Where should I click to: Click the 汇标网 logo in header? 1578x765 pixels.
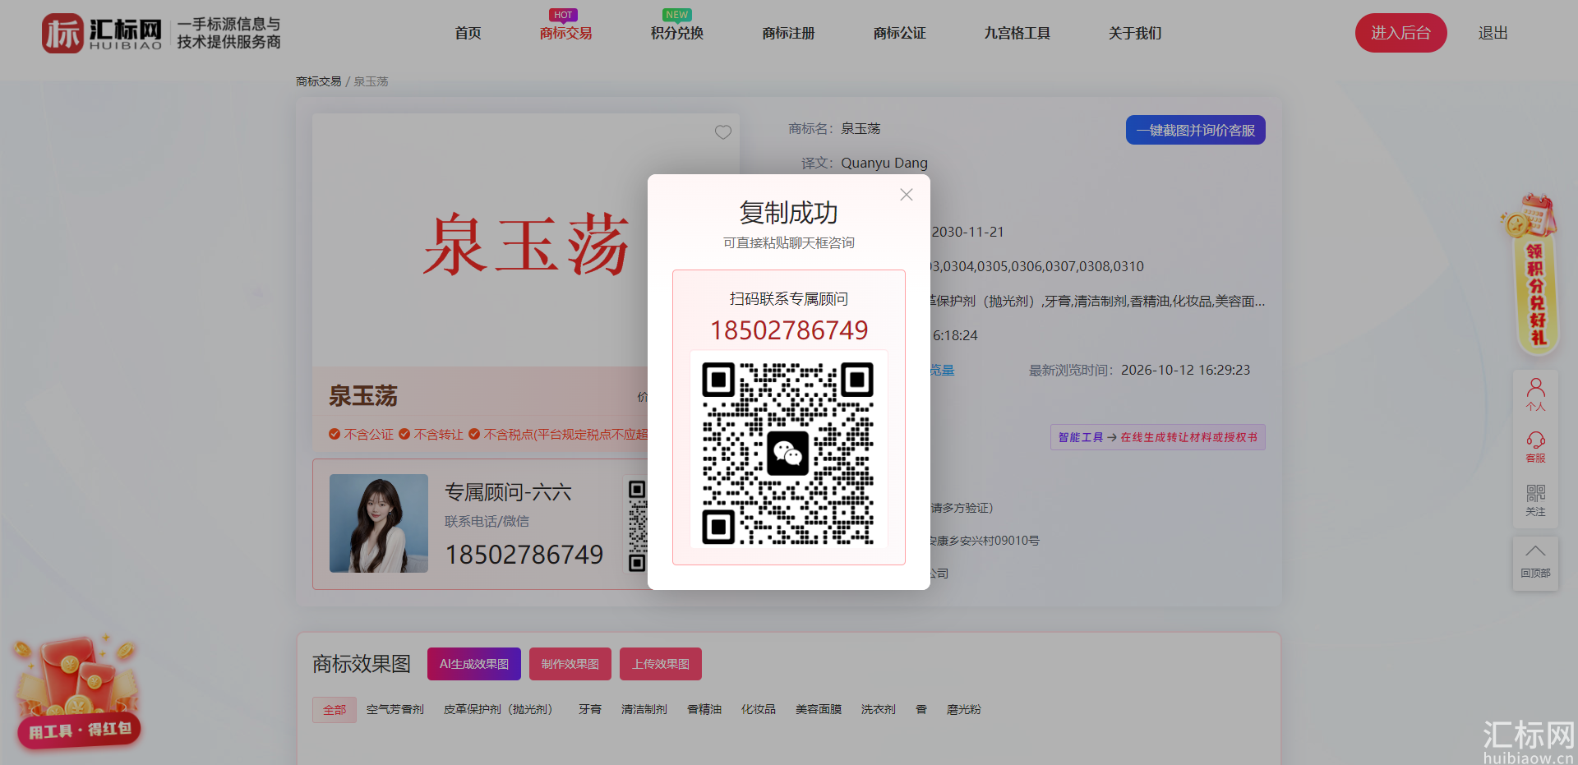(x=103, y=33)
